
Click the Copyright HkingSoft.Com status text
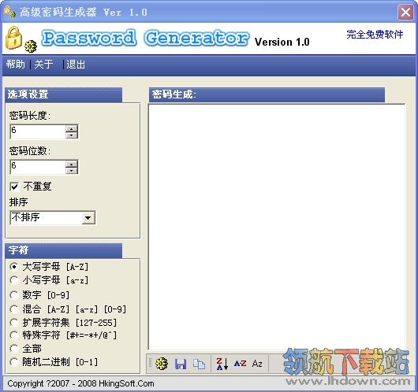[80, 383]
